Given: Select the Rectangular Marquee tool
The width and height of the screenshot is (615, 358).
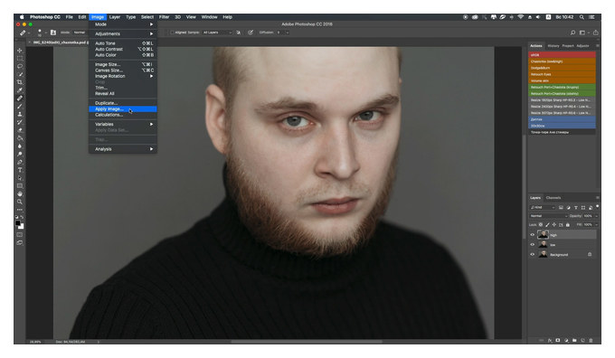Looking at the screenshot, I should tap(20, 59).
